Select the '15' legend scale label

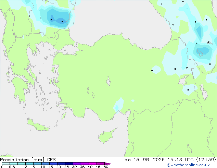(51, 167)
